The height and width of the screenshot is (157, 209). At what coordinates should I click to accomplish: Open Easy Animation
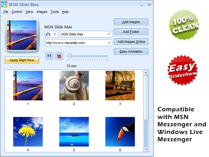tap(131, 52)
